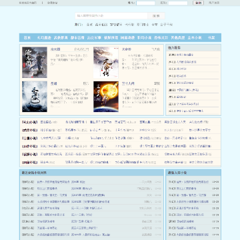Focus the password field in top bar
This screenshot has height=240, width=240.
click(178, 3)
